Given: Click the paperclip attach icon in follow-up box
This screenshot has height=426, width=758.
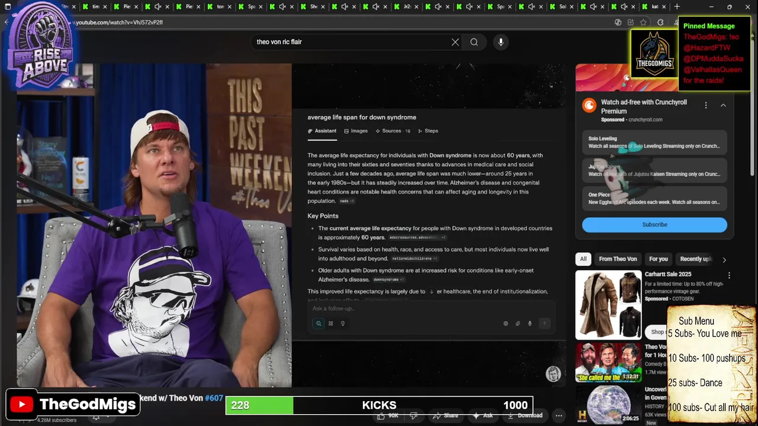Looking at the screenshot, I should click(x=518, y=324).
